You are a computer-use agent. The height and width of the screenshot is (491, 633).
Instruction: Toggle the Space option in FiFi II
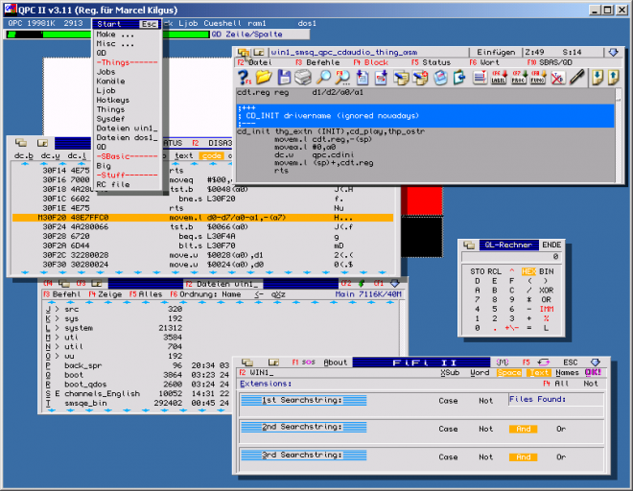pyautogui.click(x=509, y=373)
